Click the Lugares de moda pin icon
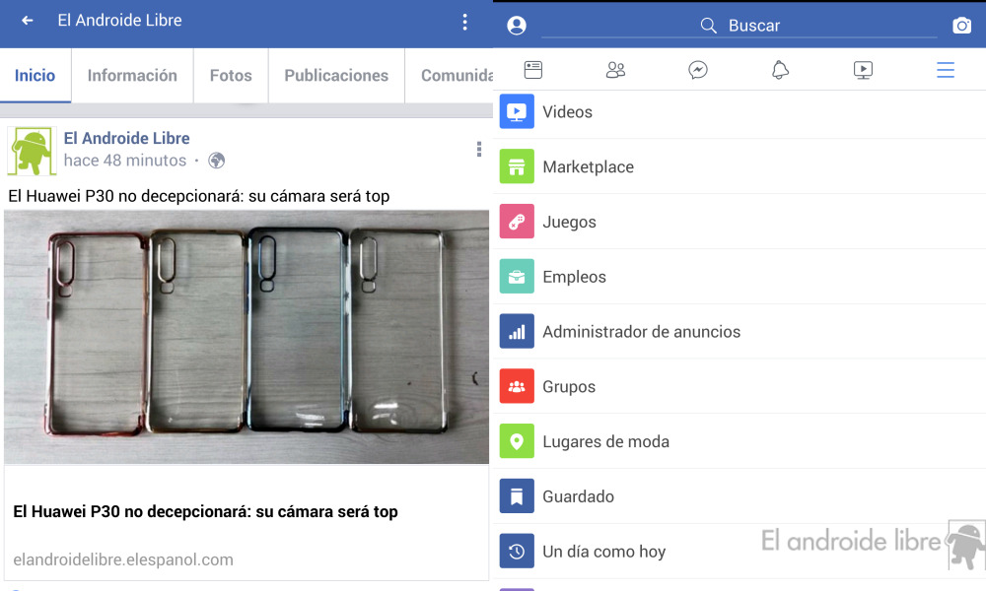986x591 pixels. 517,441
